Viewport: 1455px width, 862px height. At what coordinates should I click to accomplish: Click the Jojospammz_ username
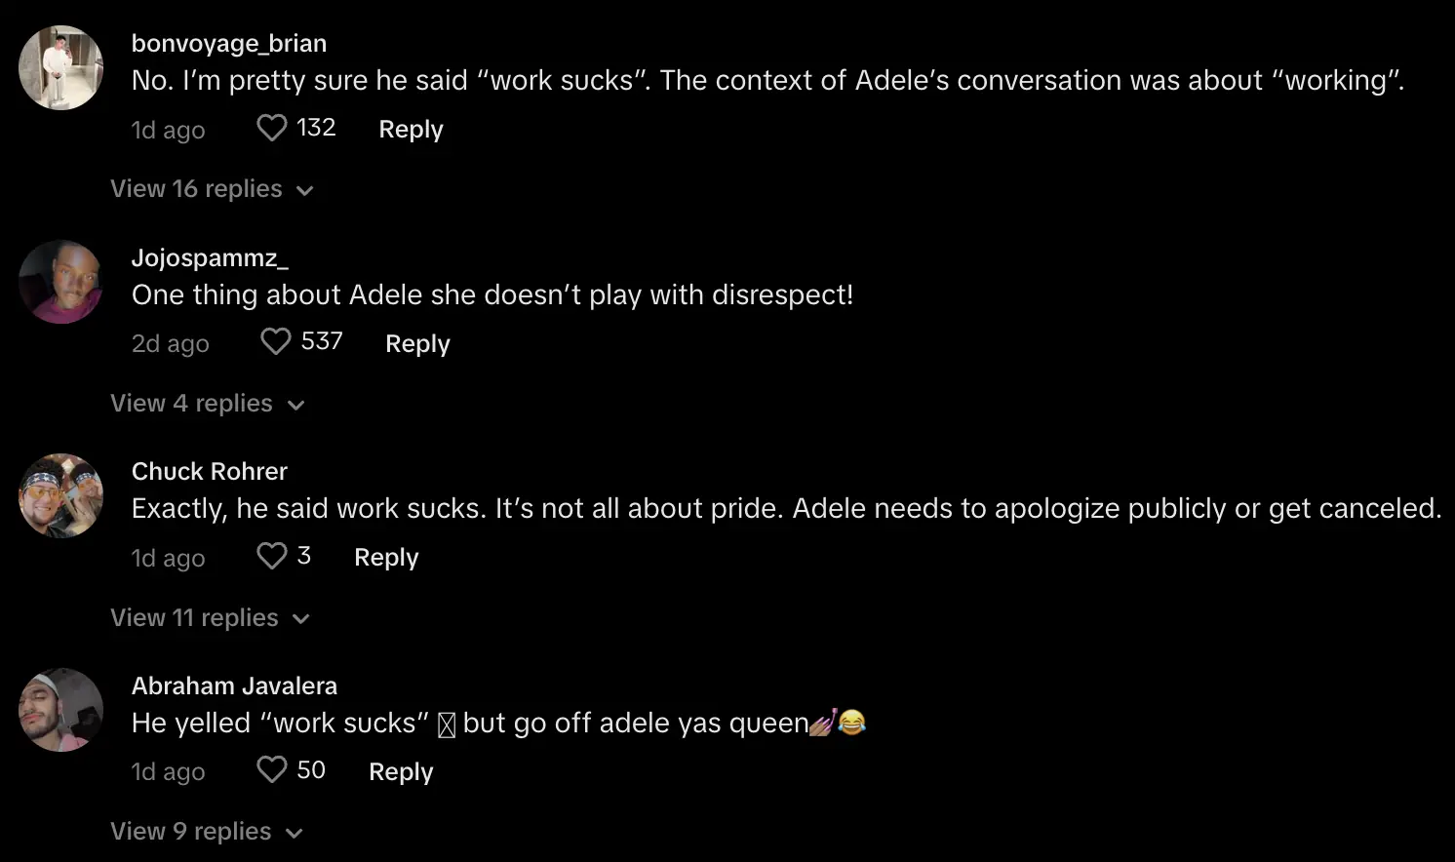click(x=210, y=257)
